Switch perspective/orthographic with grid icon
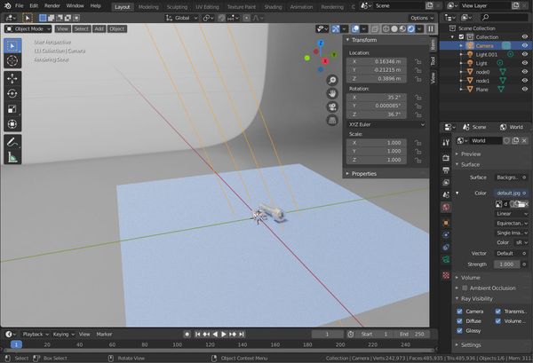Screen dimensions: 533x363 pos(332,120)
